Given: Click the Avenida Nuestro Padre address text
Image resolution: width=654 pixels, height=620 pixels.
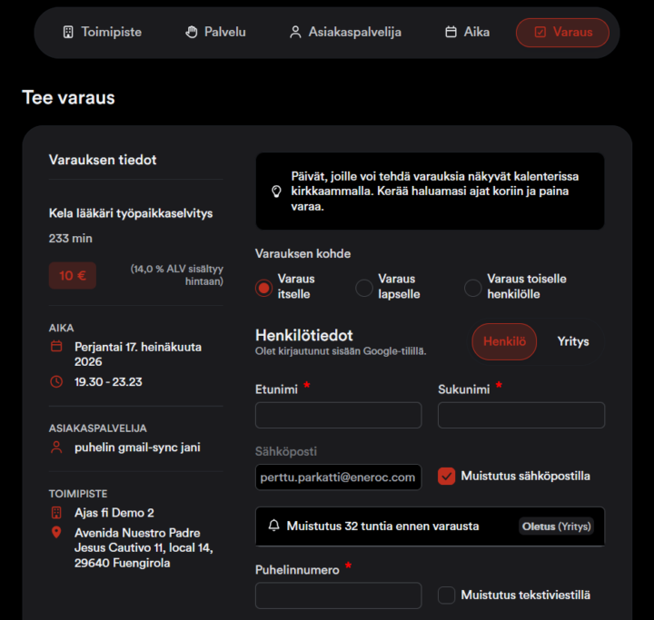Looking at the screenshot, I should [x=144, y=548].
